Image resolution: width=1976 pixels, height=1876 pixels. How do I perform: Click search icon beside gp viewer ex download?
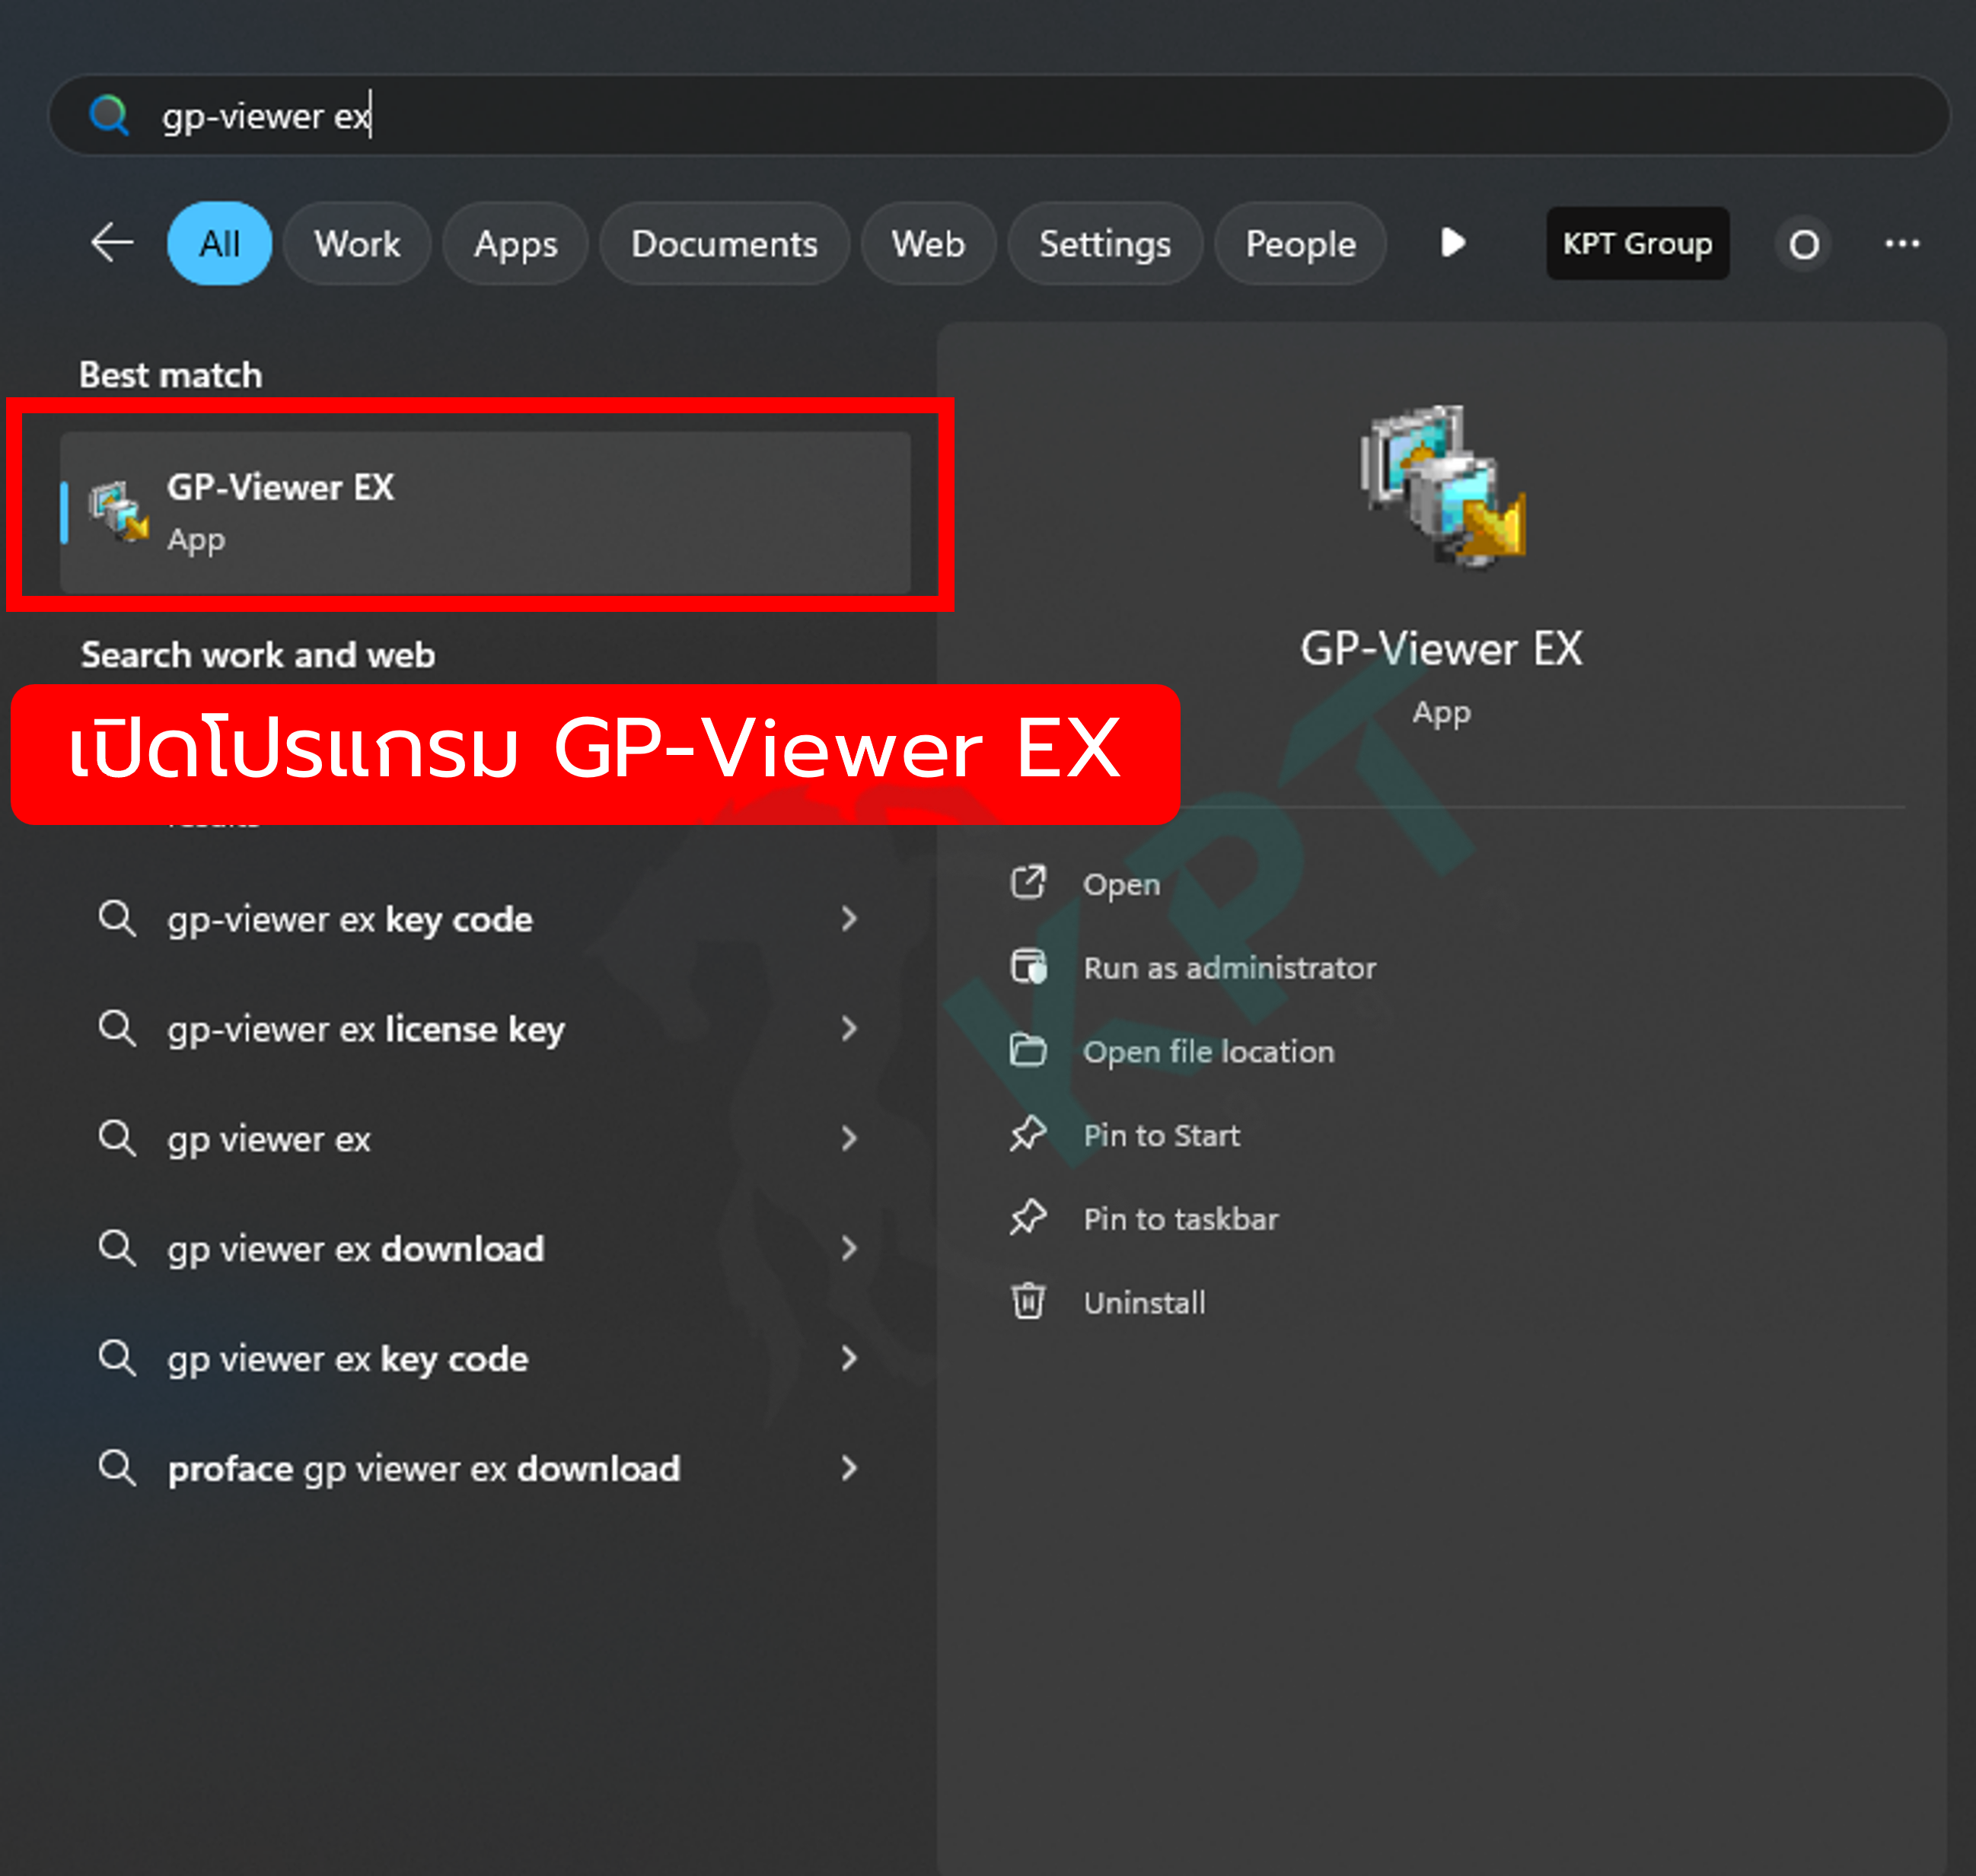coord(117,1248)
